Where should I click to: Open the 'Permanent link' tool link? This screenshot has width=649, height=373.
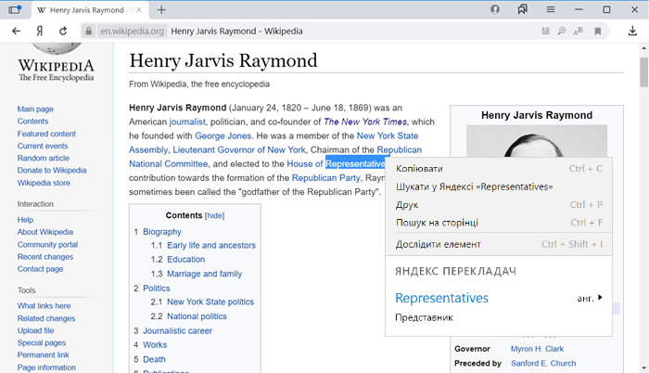43,354
